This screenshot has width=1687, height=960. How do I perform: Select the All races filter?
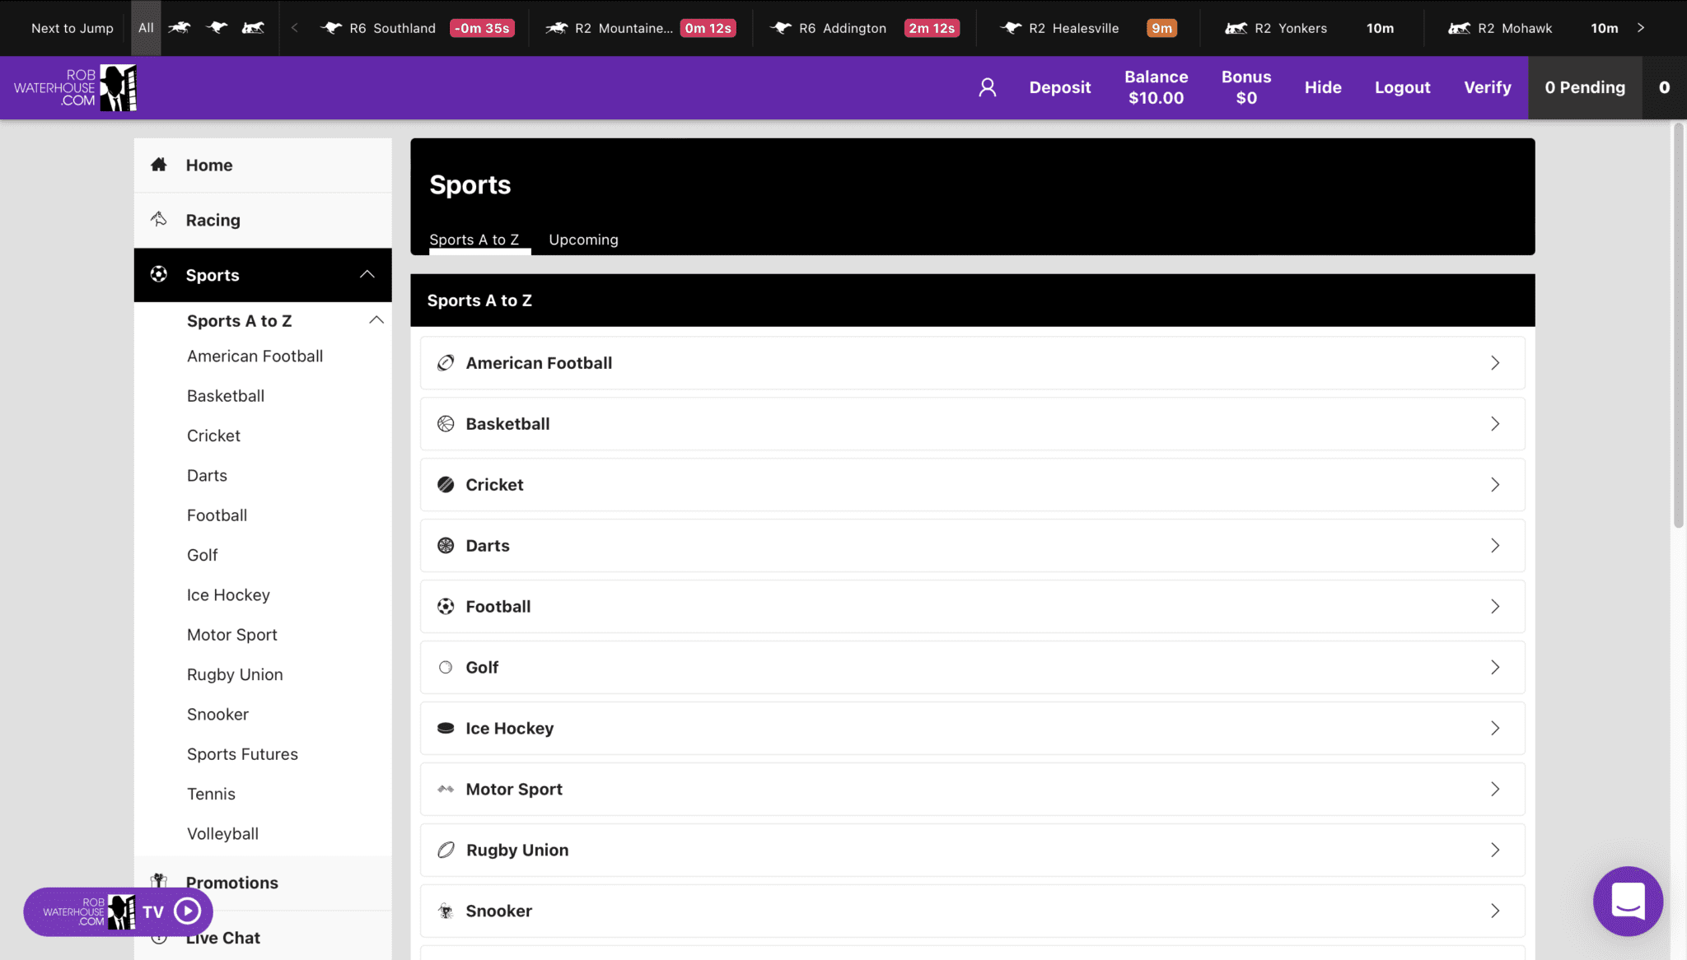tap(146, 28)
